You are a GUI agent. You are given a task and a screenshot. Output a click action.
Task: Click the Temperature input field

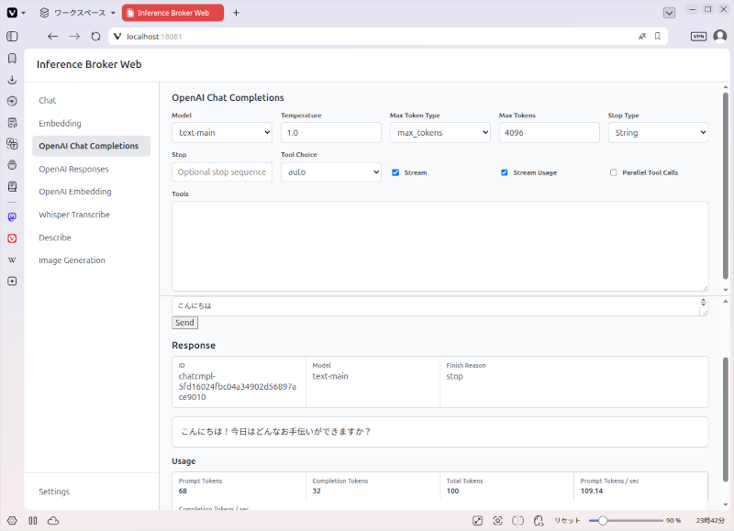331,133
